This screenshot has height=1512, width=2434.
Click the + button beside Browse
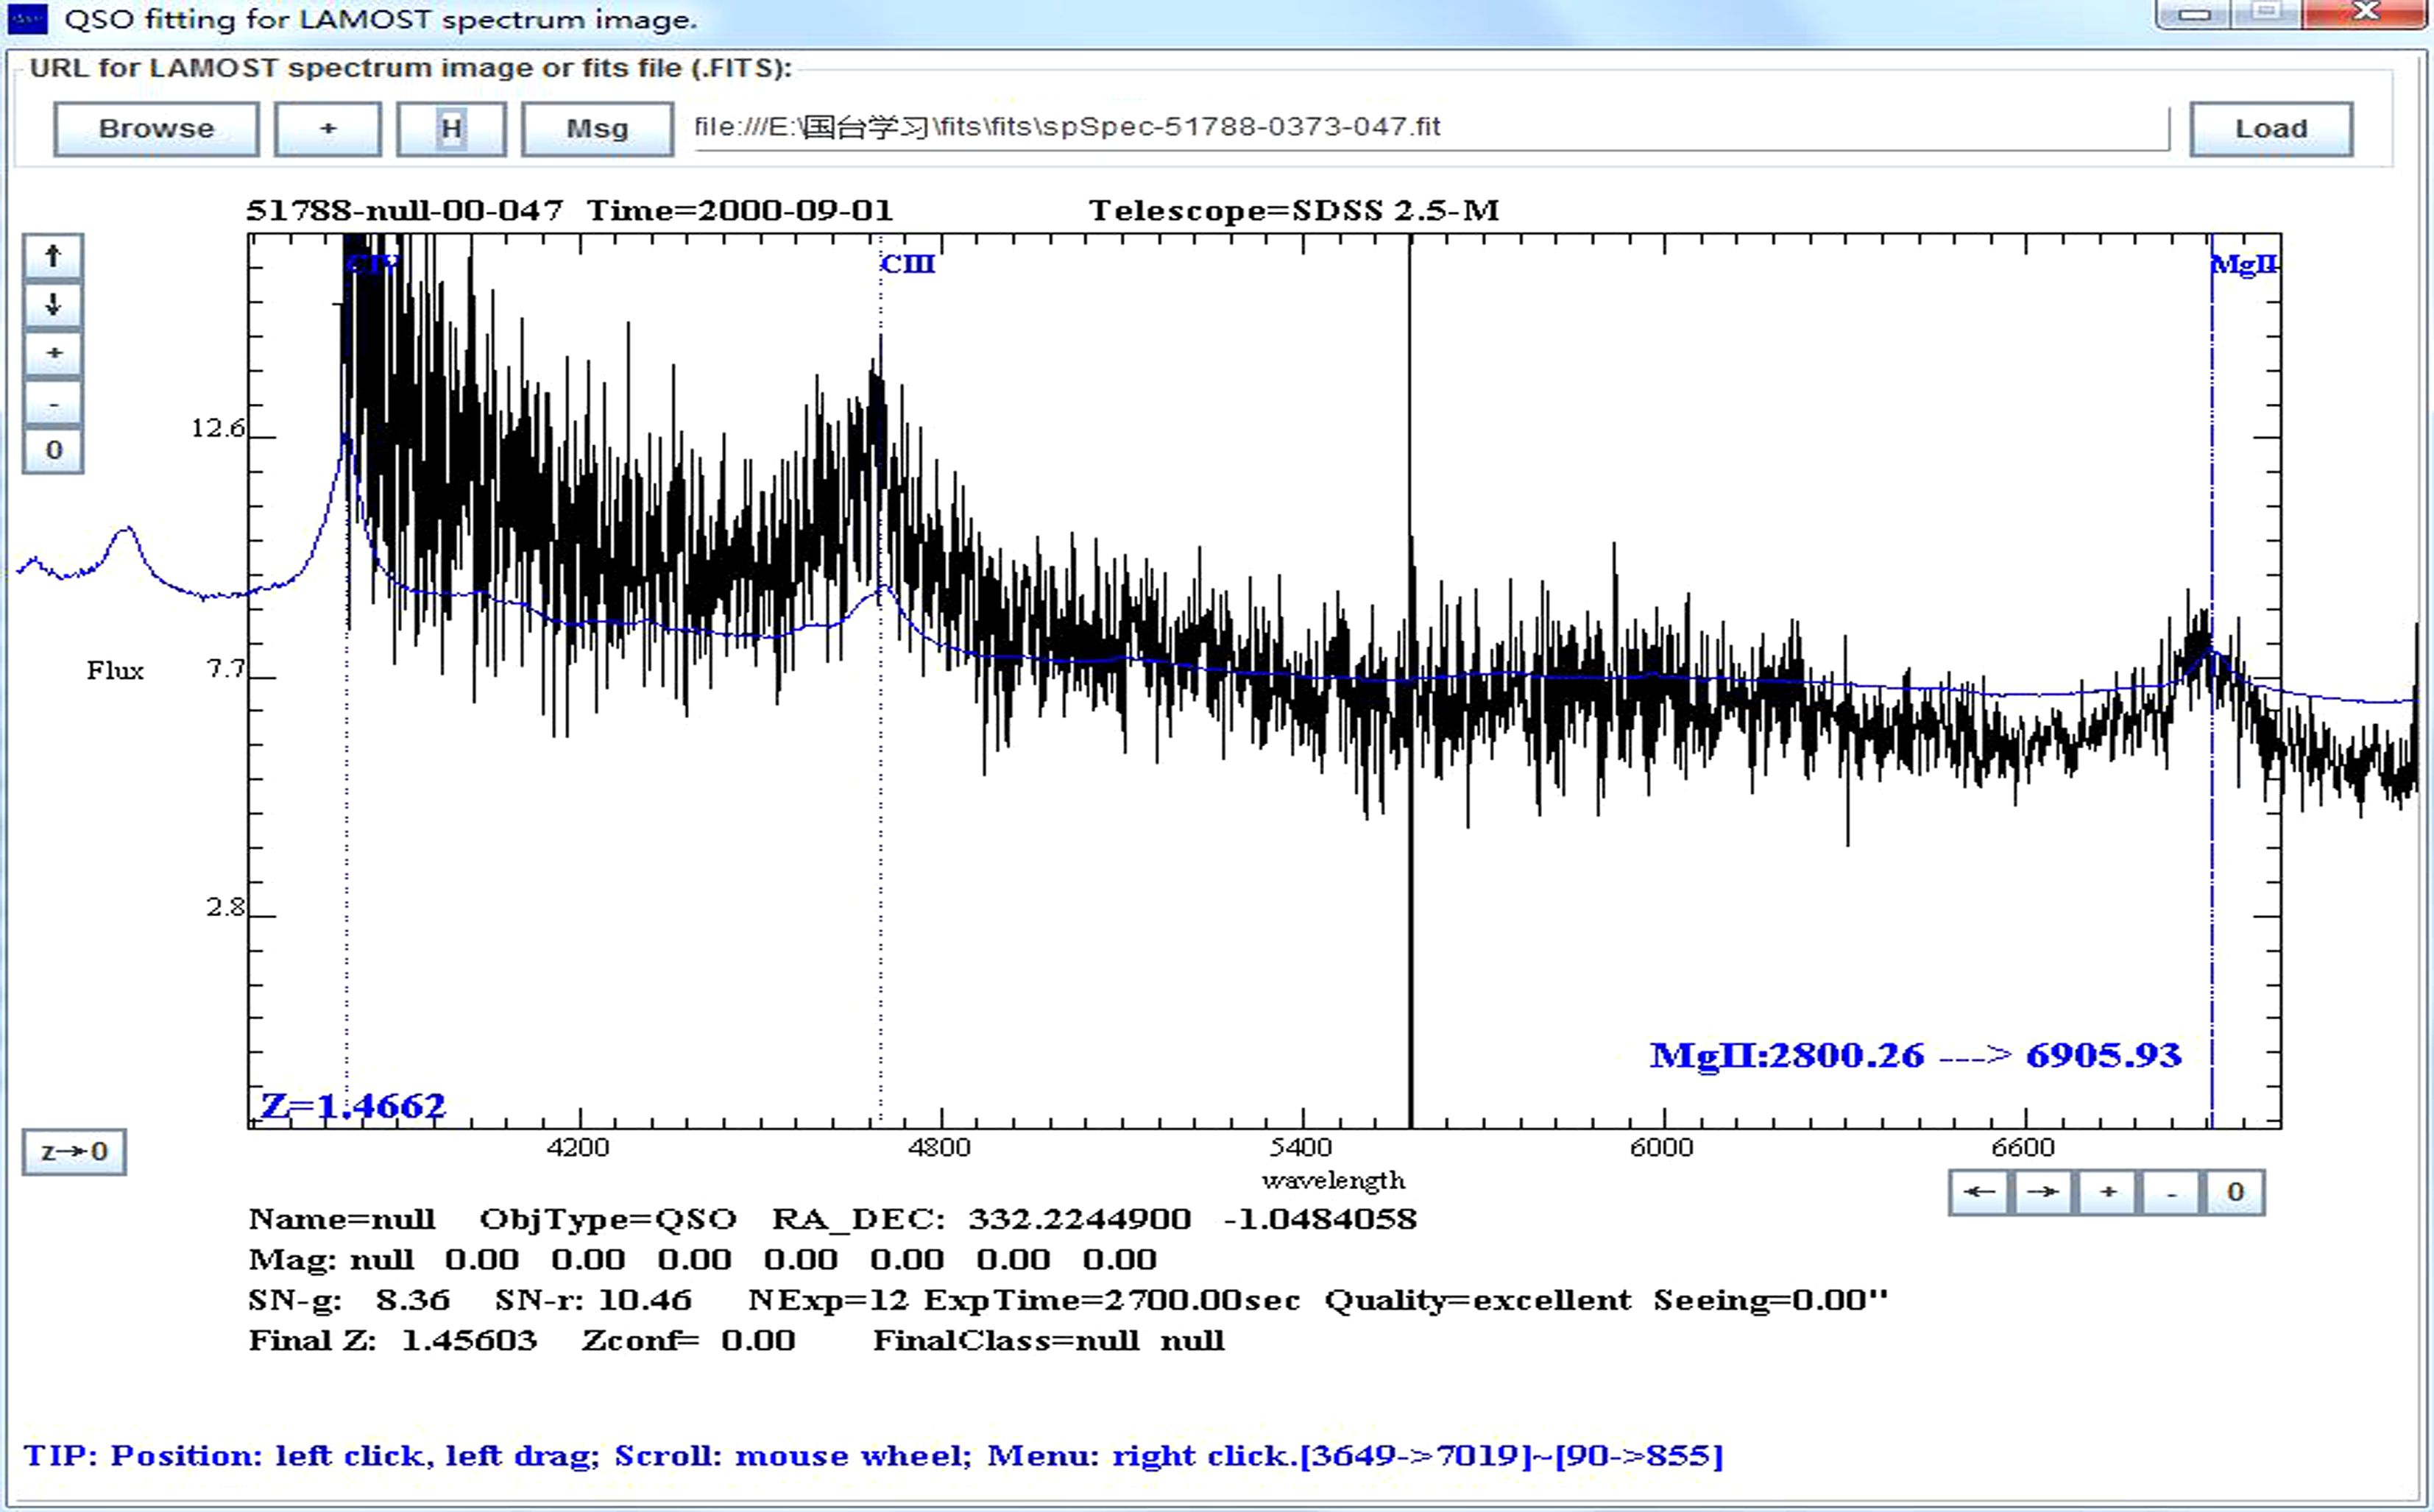328,129
